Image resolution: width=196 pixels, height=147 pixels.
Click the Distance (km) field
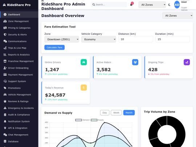coord(136,39)
